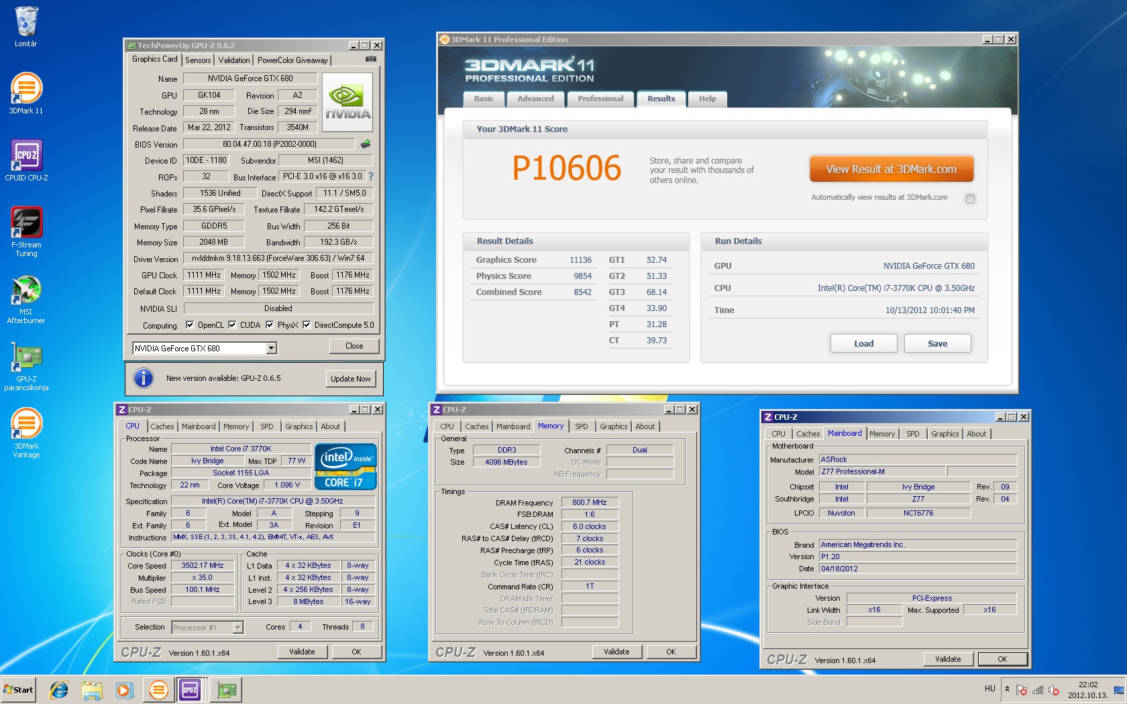Click the Manufacturer field ASRock

(918, 459)
